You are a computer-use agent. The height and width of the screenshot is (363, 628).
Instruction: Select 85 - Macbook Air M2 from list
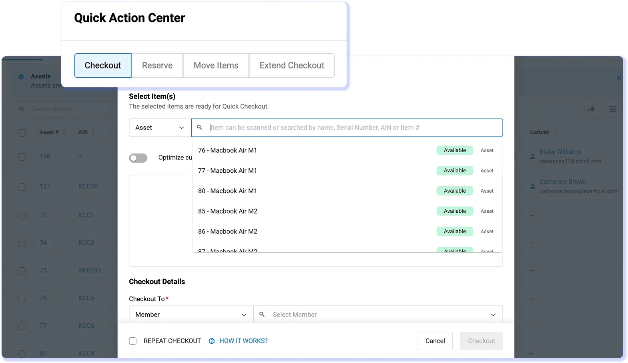[x=228, y=211]
